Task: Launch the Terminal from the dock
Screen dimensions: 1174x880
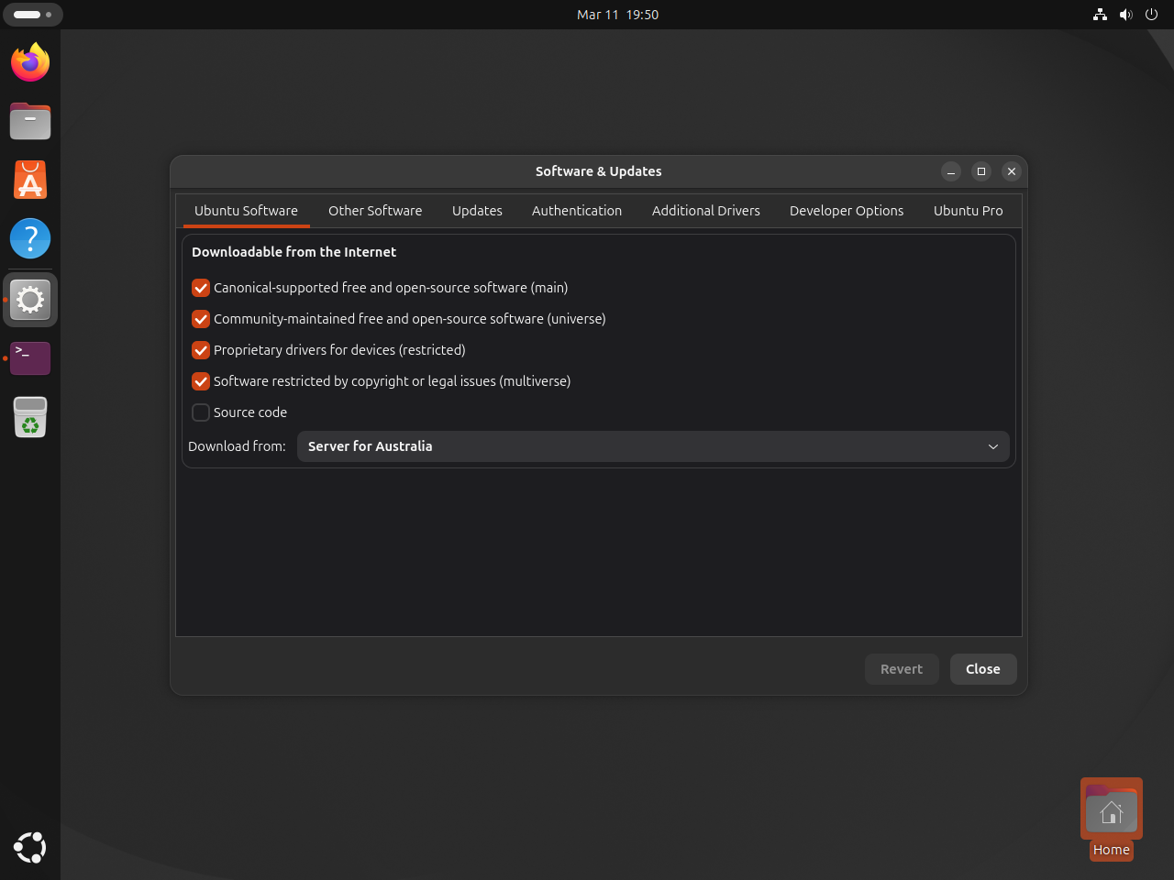Action: (x=29, y=357)
